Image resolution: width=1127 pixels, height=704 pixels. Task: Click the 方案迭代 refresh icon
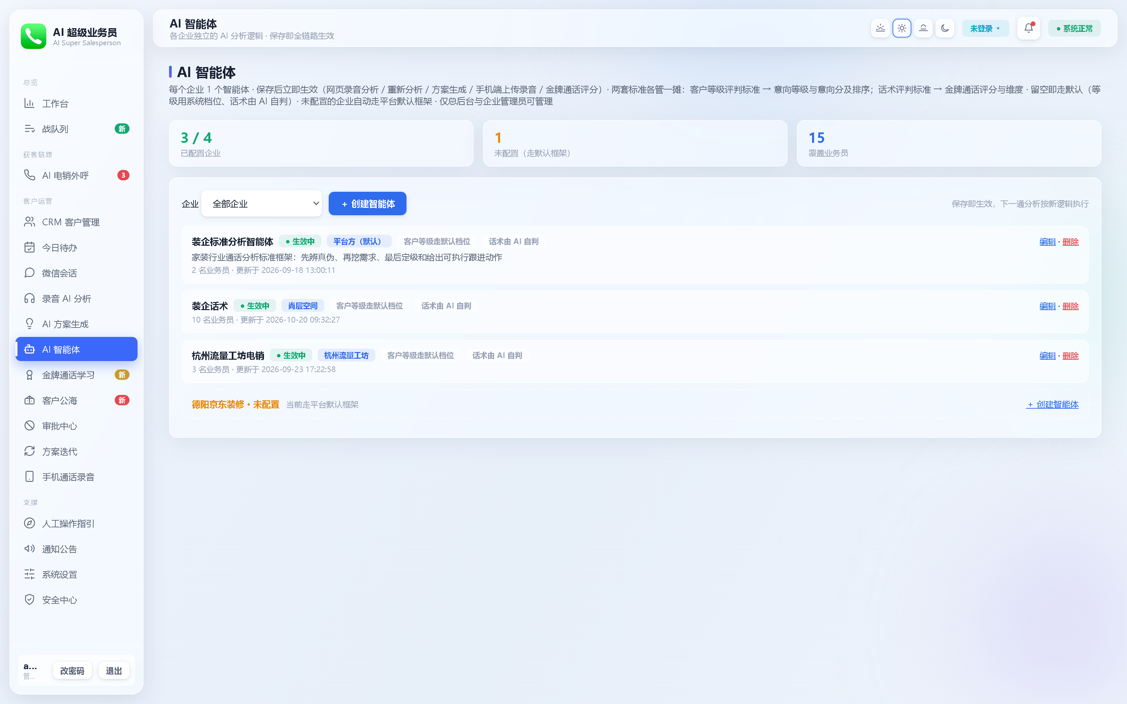(x=29, y=451)
